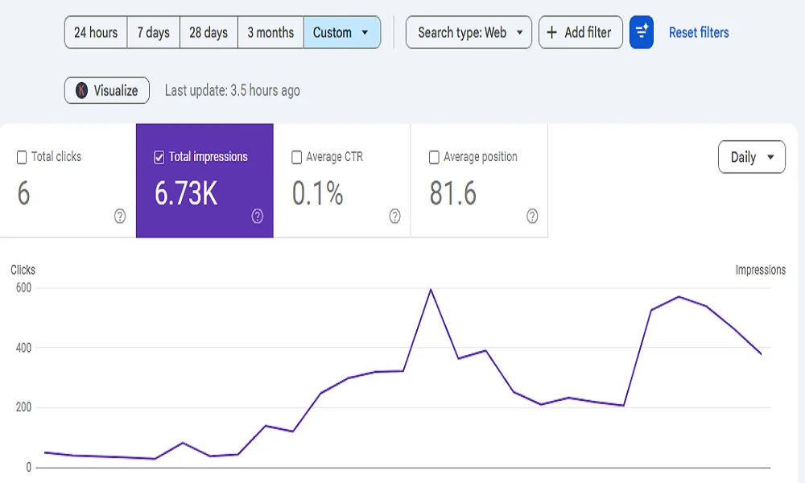805x483 pixels.
Task: Uncheck the Total impressions checkbox
Action: pos(159,157)
